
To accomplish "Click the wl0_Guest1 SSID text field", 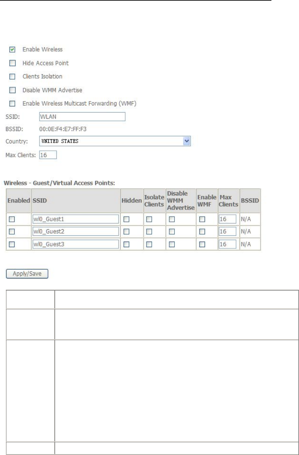I will [x=76, y=219].
